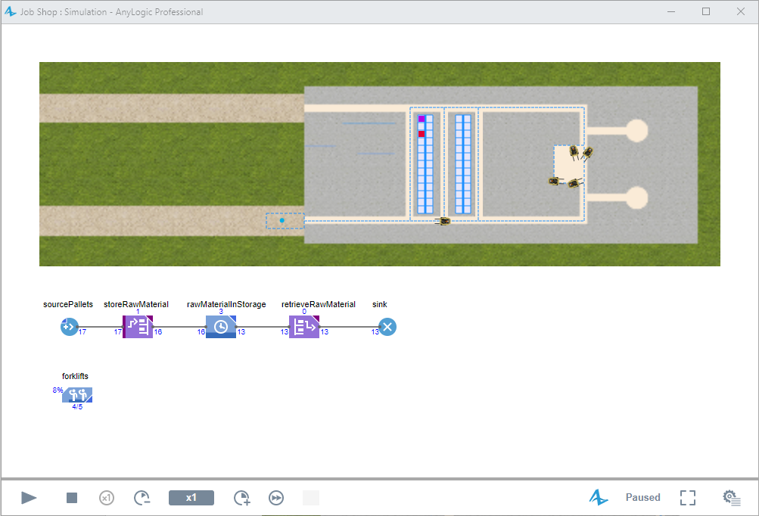
Task: Select the red pallet cell in rack
Action: [421, 134]
